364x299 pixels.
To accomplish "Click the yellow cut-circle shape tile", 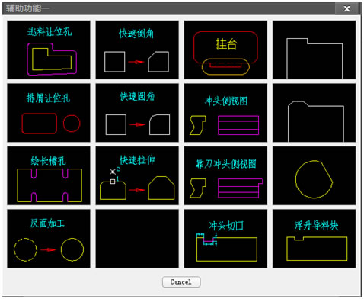I will [315, 175].
